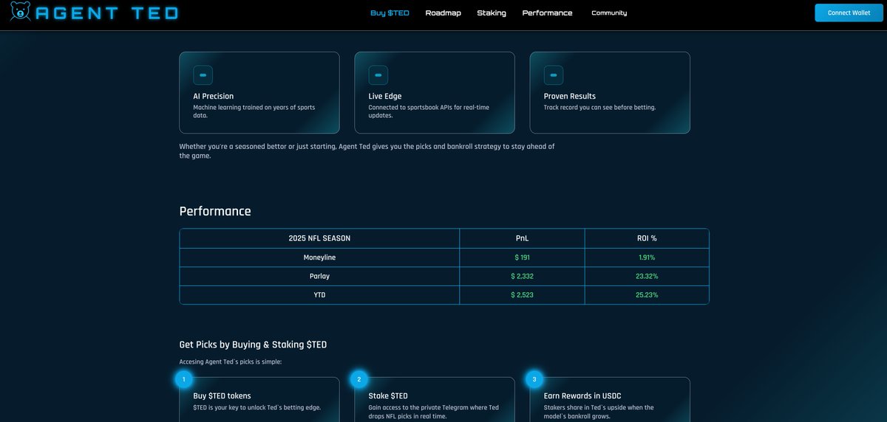Click the Connect Wallet button

(849, 13)
